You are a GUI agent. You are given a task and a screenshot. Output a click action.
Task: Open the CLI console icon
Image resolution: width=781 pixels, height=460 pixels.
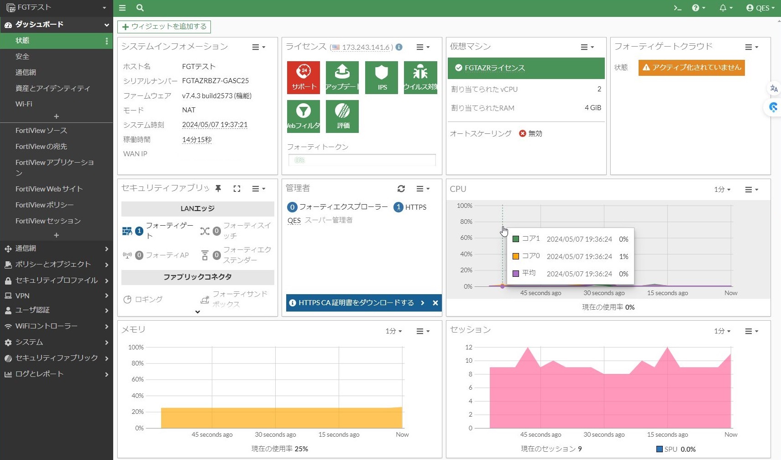point(677,8)
